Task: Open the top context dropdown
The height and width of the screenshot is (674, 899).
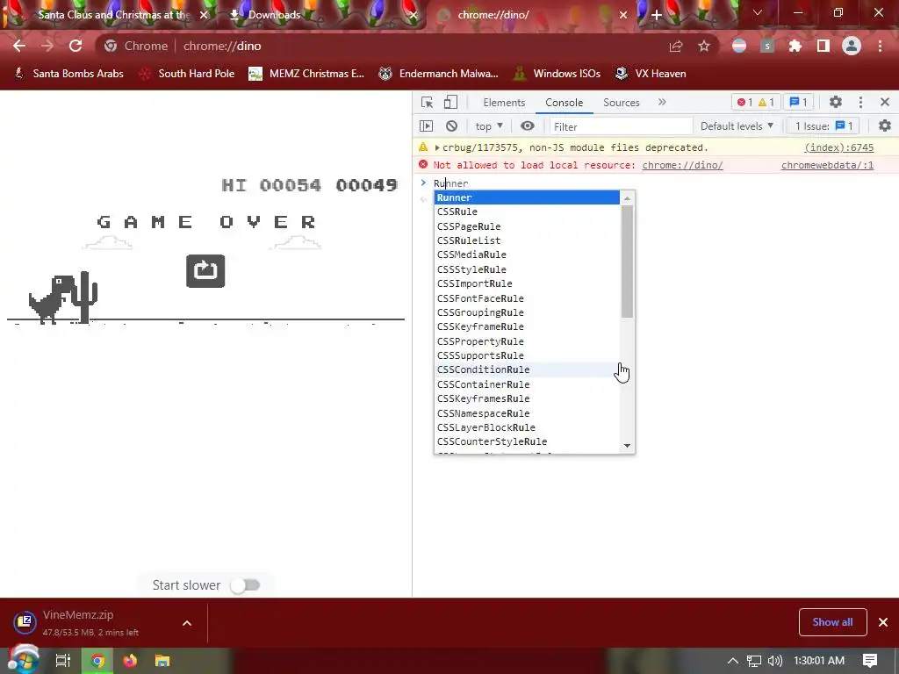Action: 489,126
